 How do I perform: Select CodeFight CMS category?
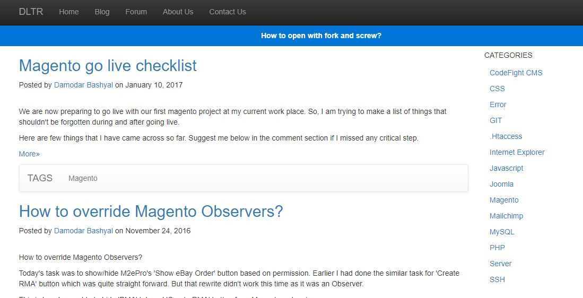coord(516,73)
